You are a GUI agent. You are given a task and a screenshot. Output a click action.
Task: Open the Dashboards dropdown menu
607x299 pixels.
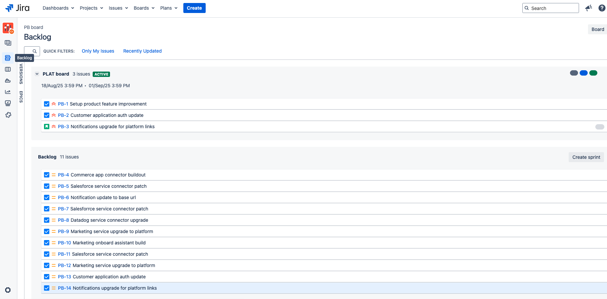[x=58, y=8]
